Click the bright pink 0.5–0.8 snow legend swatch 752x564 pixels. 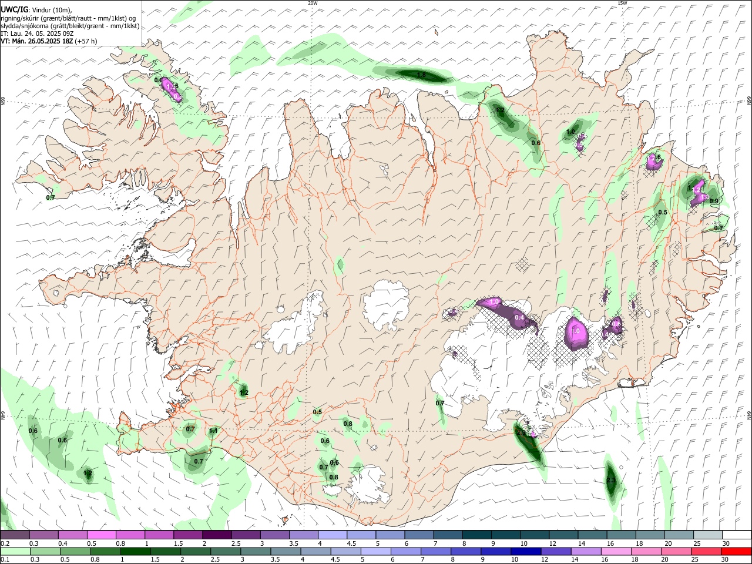101,535
